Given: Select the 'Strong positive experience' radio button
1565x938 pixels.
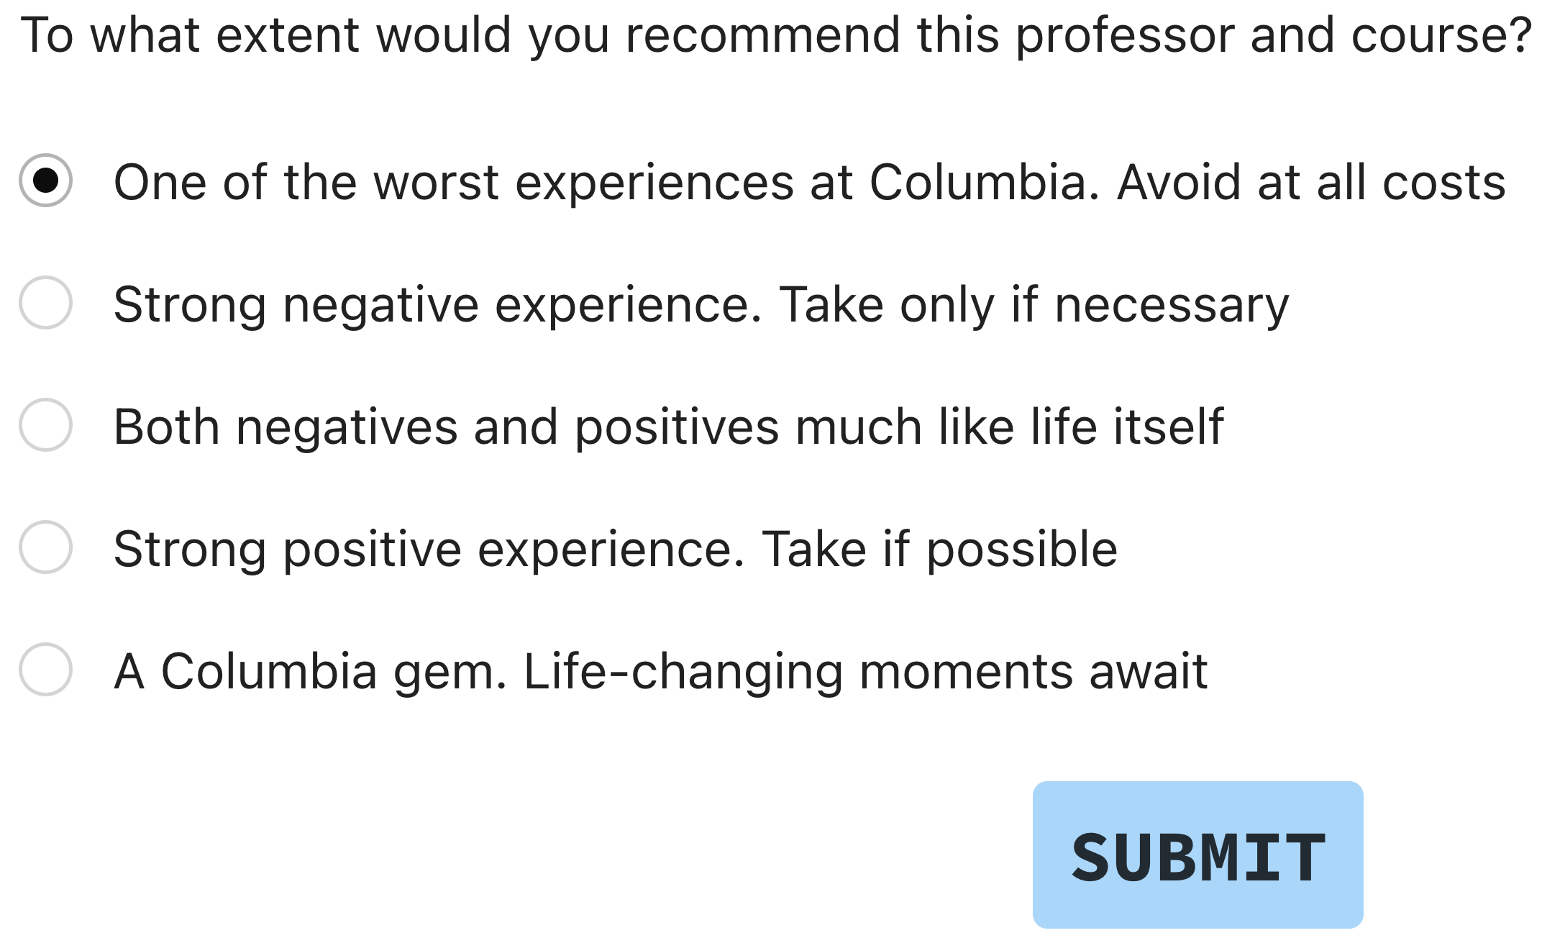Looking at the screenshot, I should click(x=45, y=547).
